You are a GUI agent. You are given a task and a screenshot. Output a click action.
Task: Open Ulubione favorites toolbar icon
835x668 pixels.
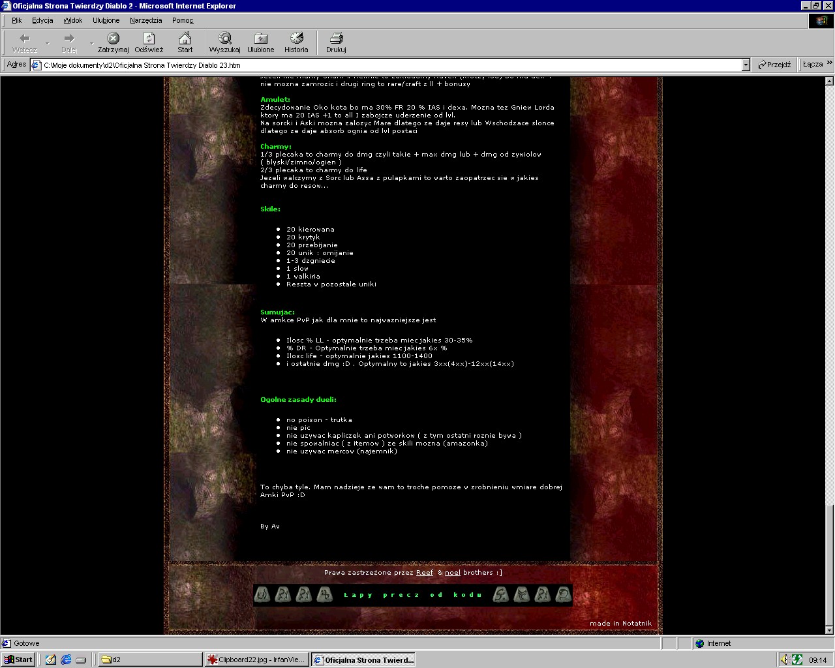[260, 38]
